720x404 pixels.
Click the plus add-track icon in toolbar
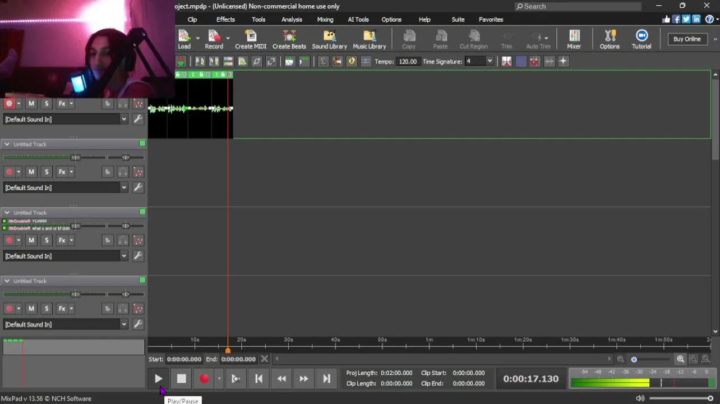tap(563, 61)
